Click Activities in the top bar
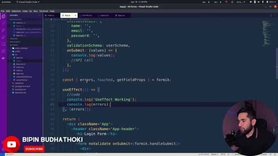Screen dimensions: 278x156 [x=6, y=2]
